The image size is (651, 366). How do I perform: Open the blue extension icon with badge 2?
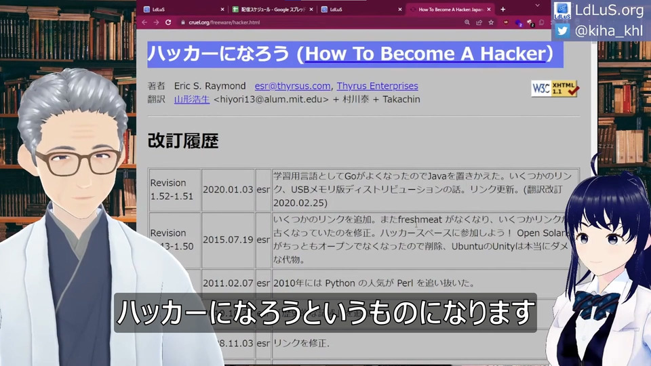(519, 23)
